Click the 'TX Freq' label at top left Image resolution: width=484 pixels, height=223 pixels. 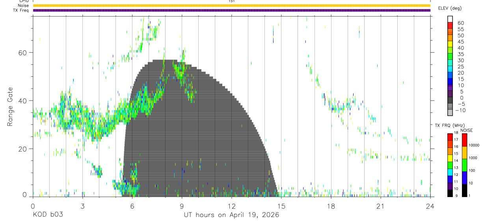[21, 10]
